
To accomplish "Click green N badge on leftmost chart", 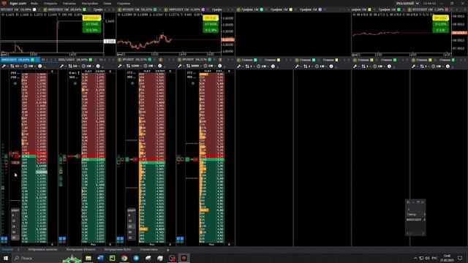I will coord(91,30).
